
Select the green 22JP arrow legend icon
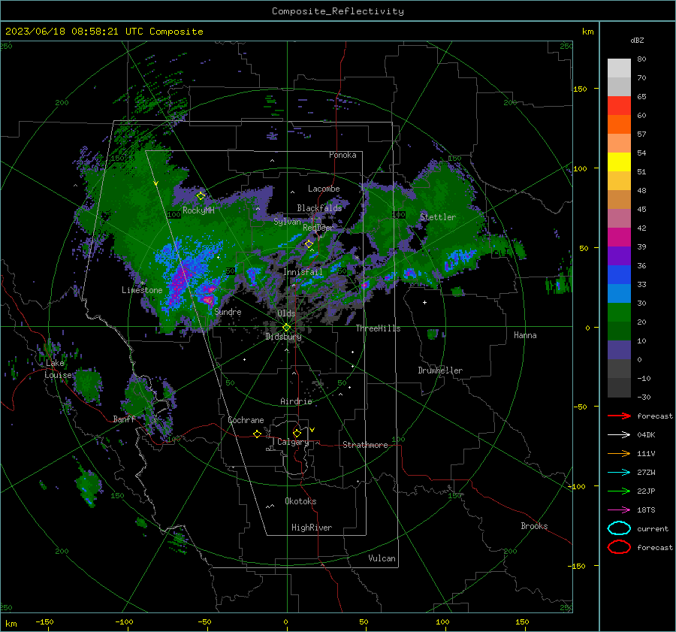click(619, 491)
